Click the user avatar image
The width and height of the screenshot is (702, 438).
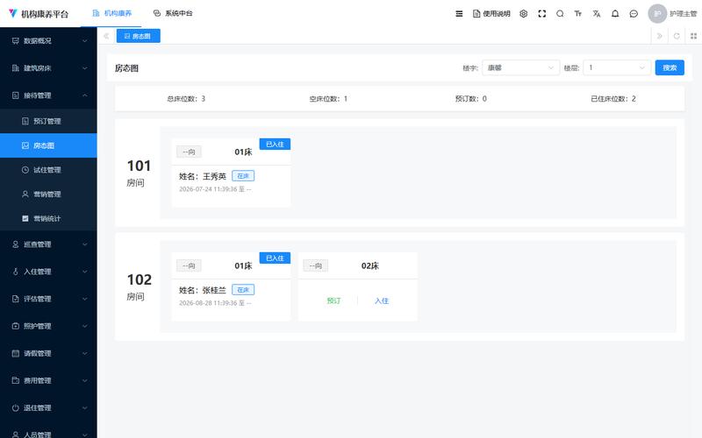(657, 14)
